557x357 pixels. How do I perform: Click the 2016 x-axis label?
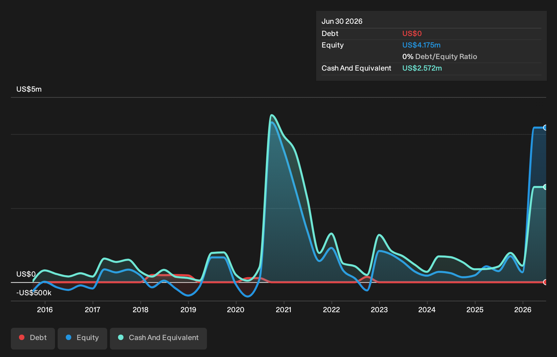click(45, 309)
